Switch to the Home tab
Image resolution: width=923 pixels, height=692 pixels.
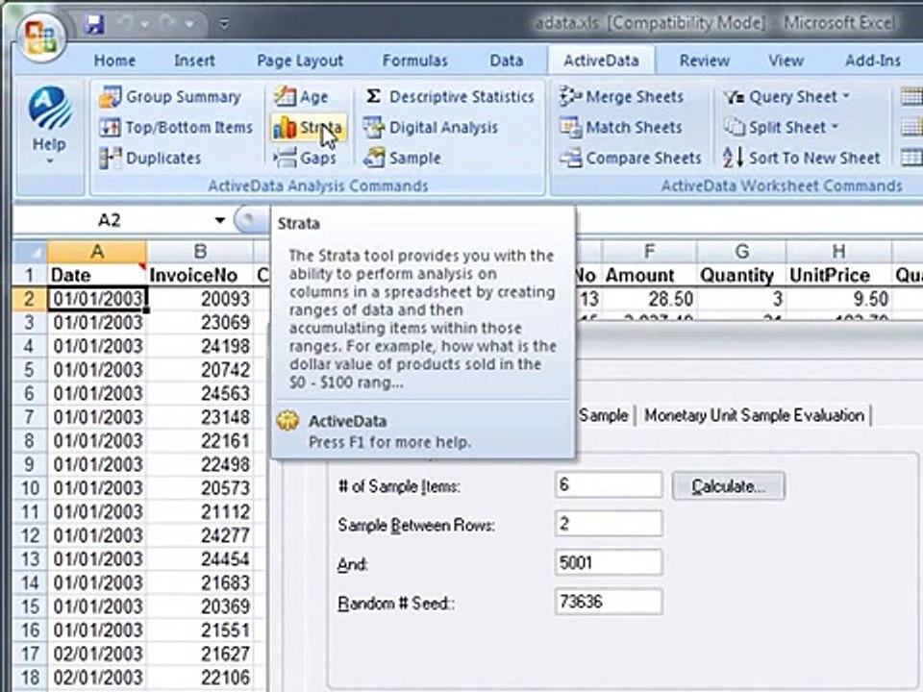114,60
